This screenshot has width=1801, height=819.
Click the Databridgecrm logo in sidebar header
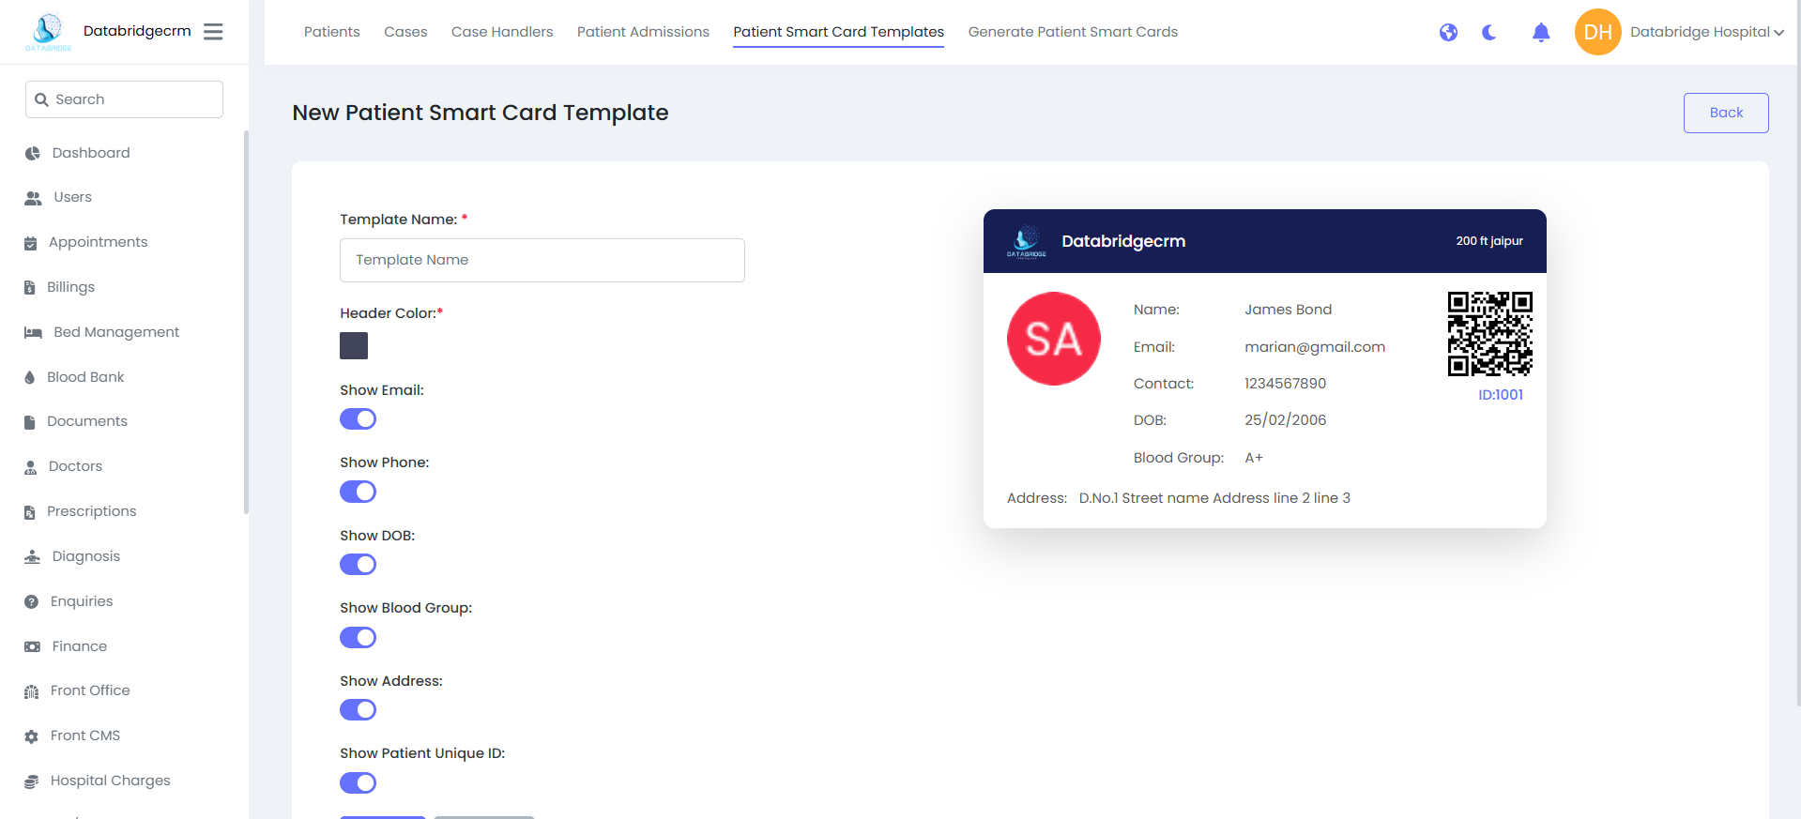coord(48,32)
